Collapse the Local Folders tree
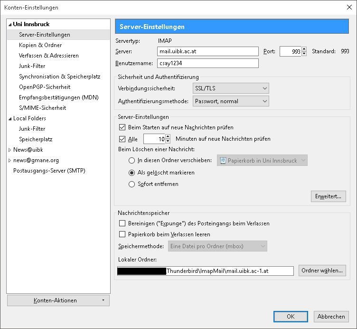 10,119
